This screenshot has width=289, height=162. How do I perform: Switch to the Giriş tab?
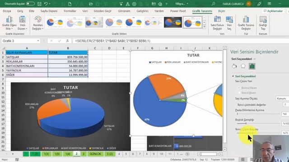point(20,11)
